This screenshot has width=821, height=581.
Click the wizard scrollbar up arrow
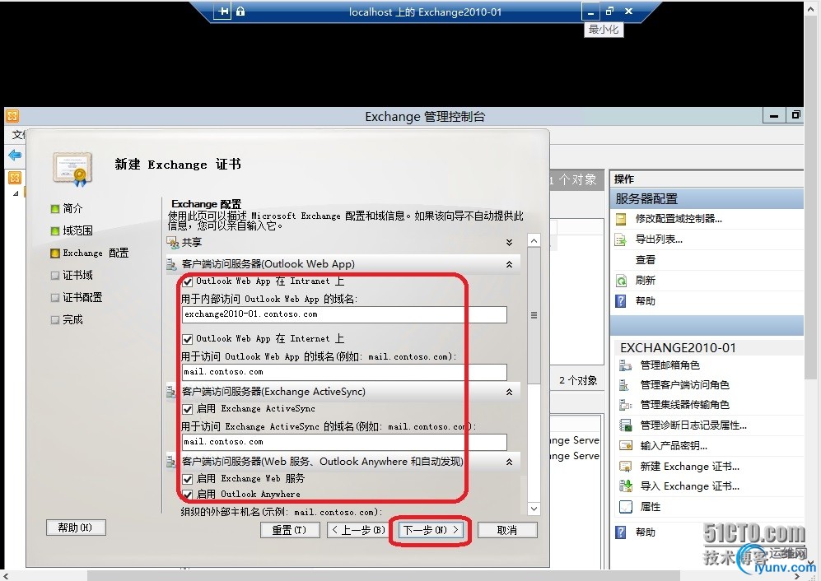tap(534, 241)
